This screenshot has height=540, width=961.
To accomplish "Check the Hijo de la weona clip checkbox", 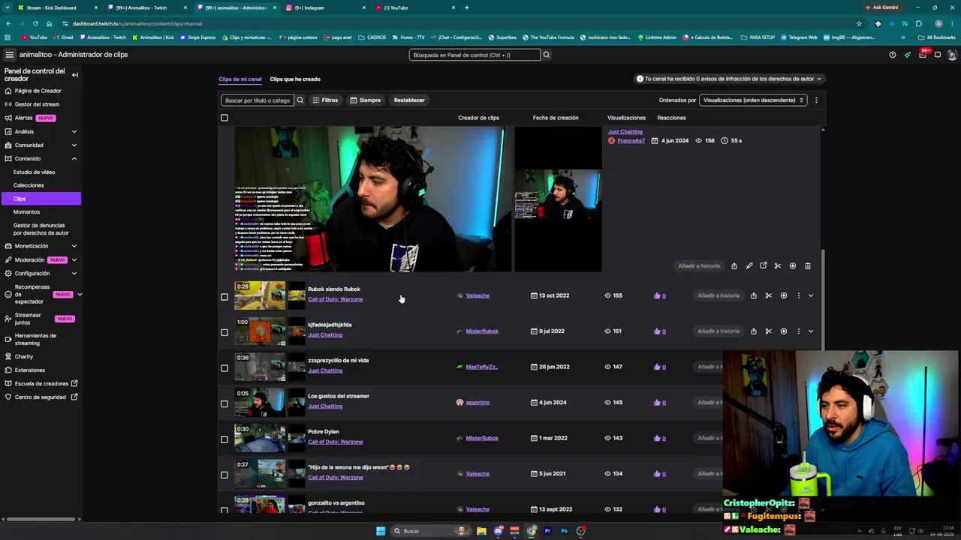I will coord(224,475).
